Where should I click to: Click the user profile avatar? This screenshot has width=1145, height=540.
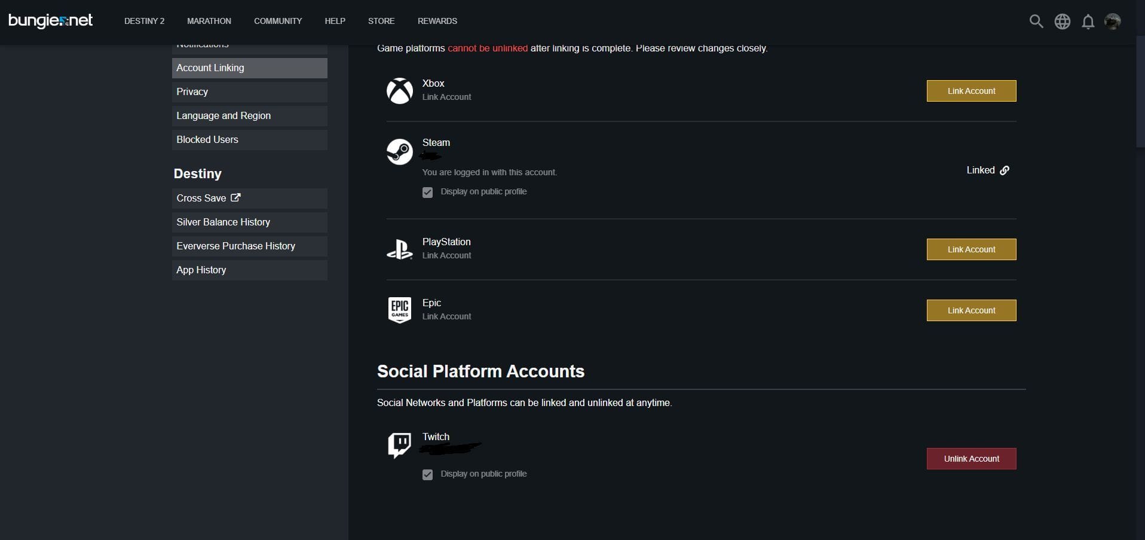click(x=1112, y=22)
